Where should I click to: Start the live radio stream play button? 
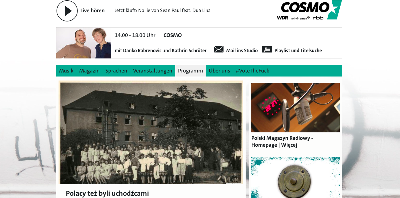67,11
